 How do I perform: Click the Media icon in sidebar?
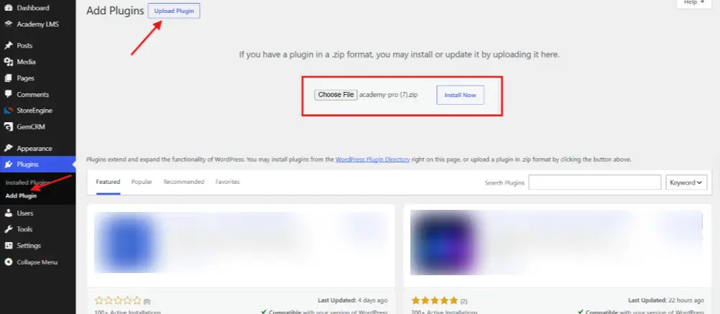8,62
